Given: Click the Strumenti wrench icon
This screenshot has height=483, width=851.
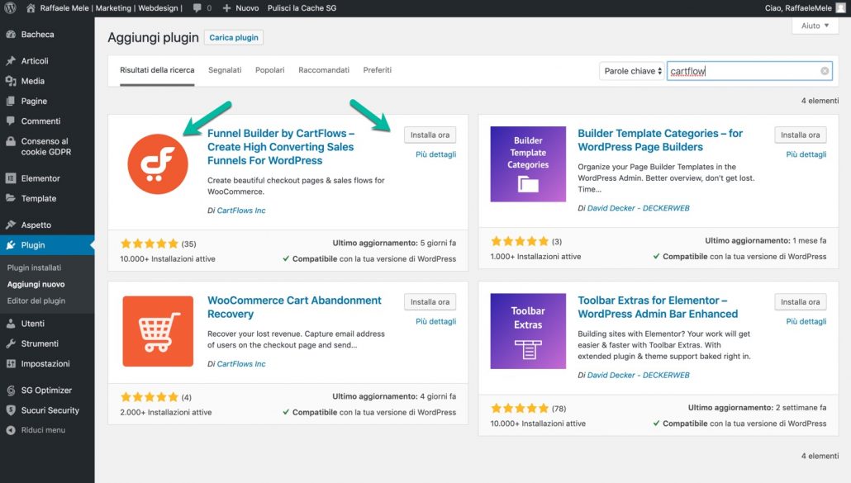Looking at the screenshot, I should click(11, 343).
